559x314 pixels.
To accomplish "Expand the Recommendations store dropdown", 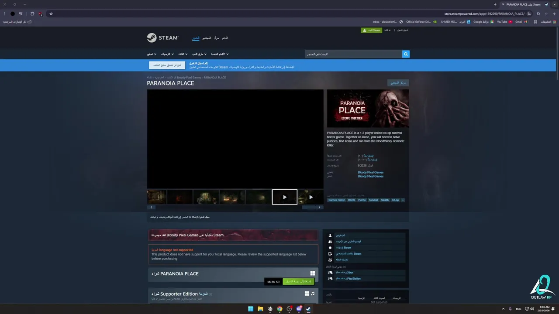I will [x=167, y=54].
